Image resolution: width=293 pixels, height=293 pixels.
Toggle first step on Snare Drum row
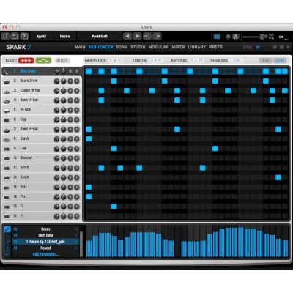click(89, 81)
